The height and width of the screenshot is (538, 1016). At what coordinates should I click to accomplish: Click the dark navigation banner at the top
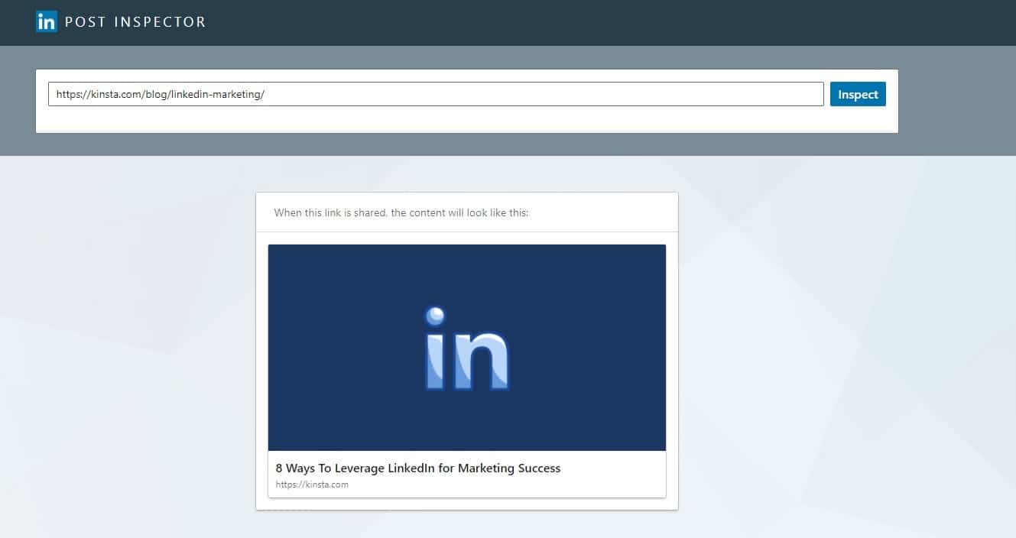(x=508, y=23)
